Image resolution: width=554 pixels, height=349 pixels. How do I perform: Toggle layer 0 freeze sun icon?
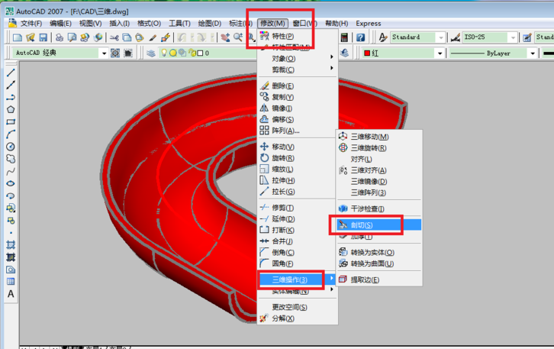(x=173, y=53)
